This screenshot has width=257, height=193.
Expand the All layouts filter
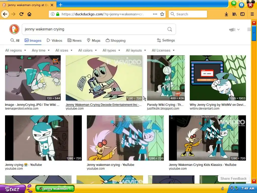tap(136, 50)
